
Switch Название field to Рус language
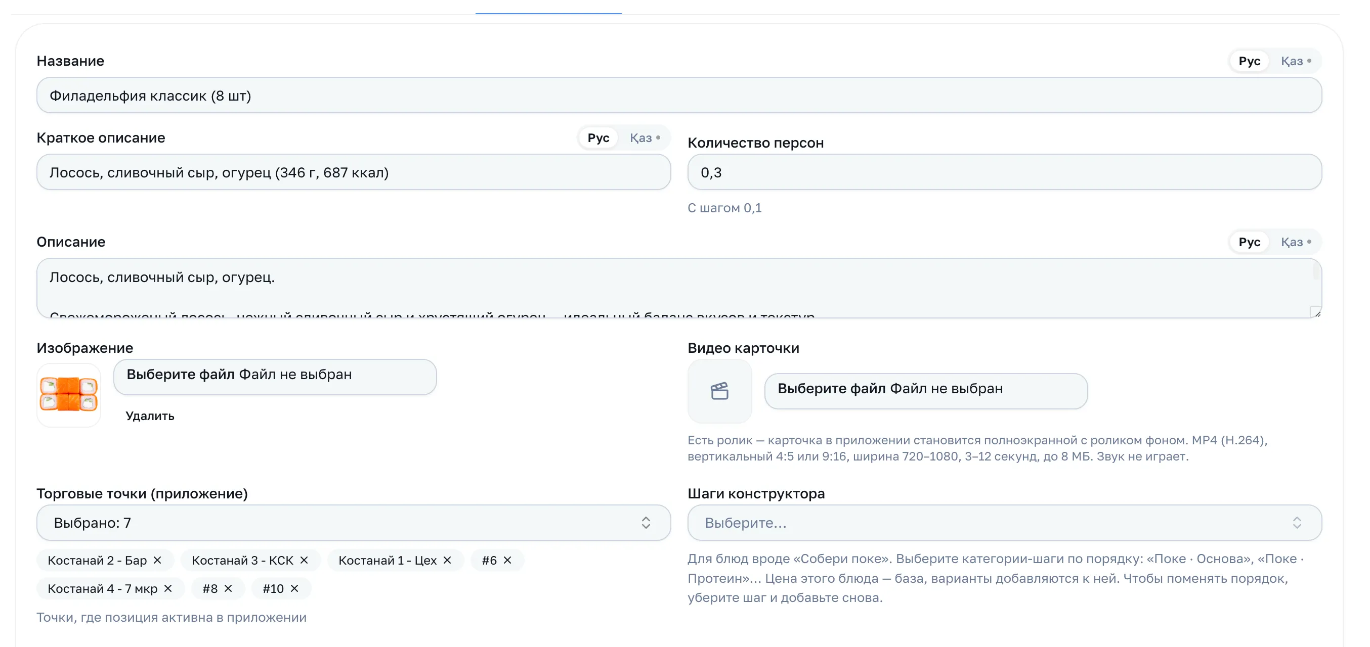click(x=1249, y=61)
